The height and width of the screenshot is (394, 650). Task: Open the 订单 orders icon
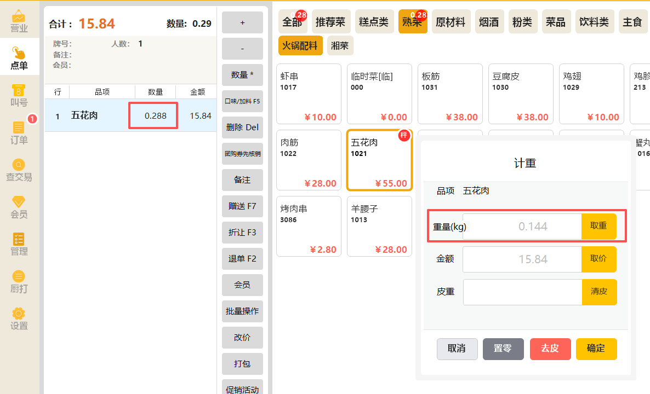click(19, 133)
